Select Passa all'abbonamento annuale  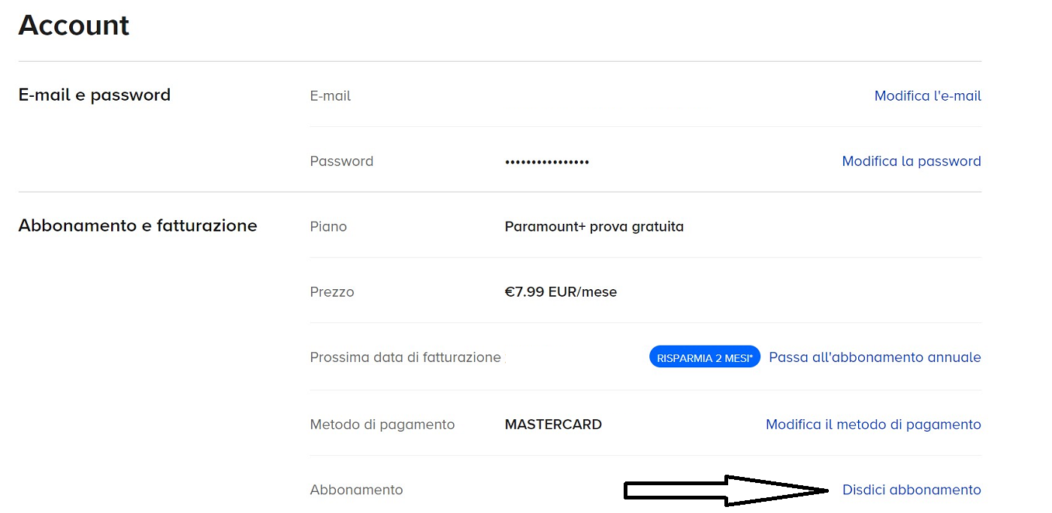pyautogui.click(x=874, y=357)
